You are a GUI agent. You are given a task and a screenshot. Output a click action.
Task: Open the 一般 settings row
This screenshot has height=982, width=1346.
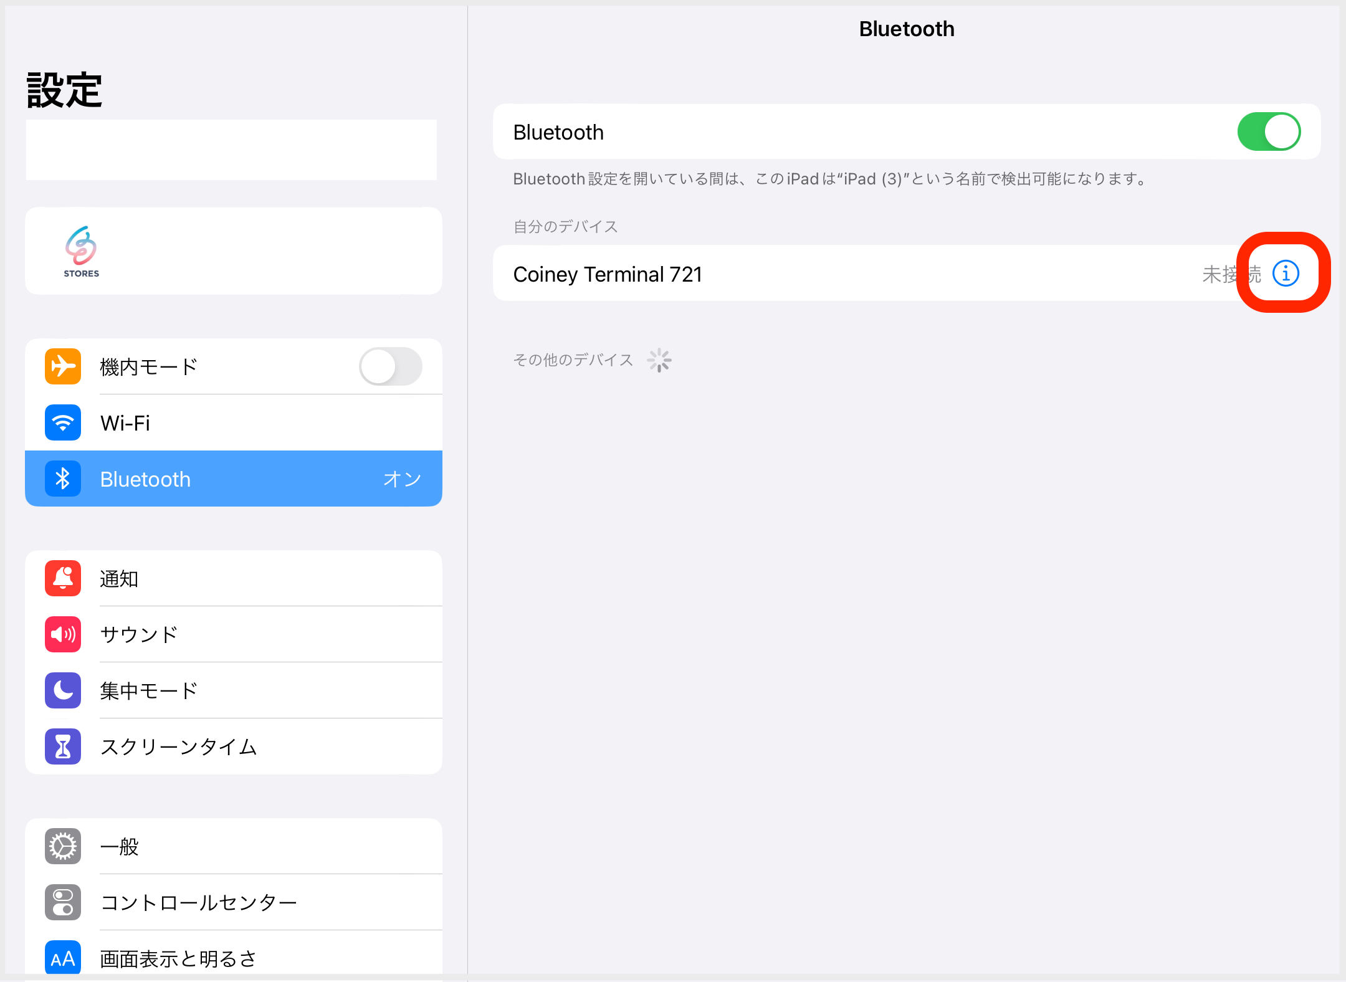tap(234, 846)
